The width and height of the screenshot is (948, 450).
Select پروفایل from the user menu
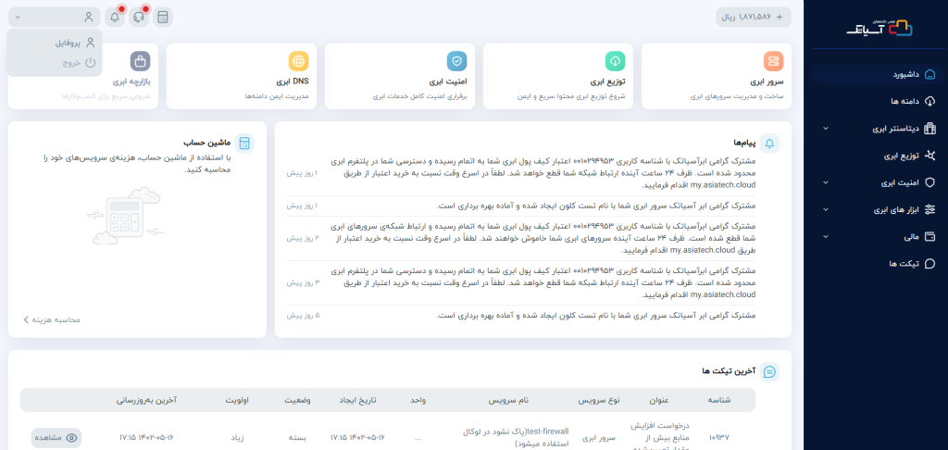67,43
